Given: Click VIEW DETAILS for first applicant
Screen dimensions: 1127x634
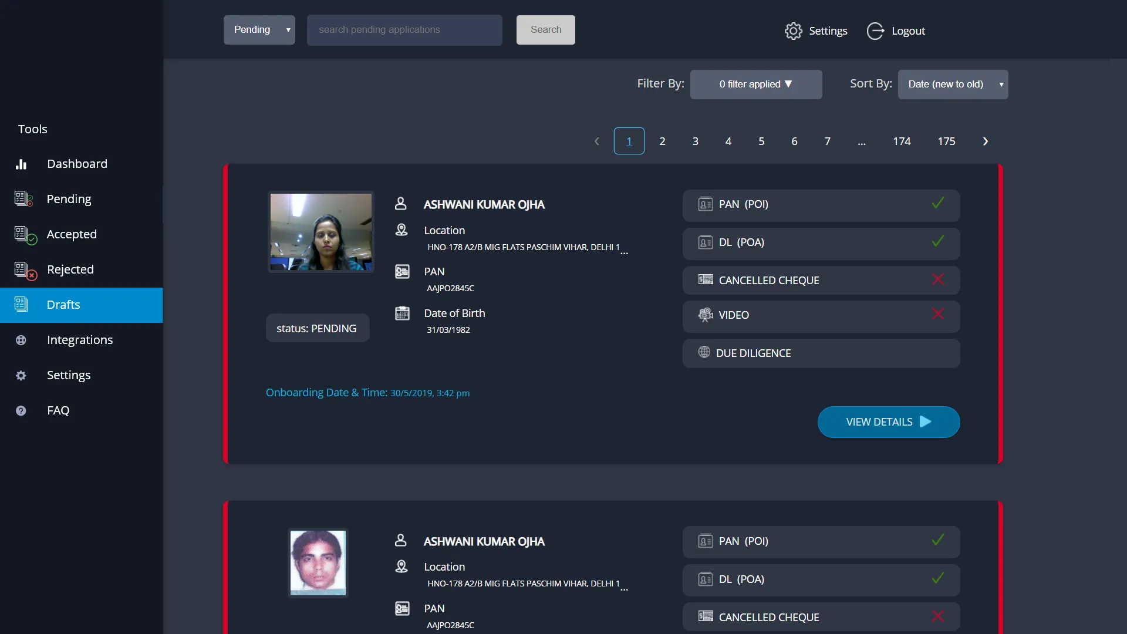Looking at the screenshot, I should point(888,422).
